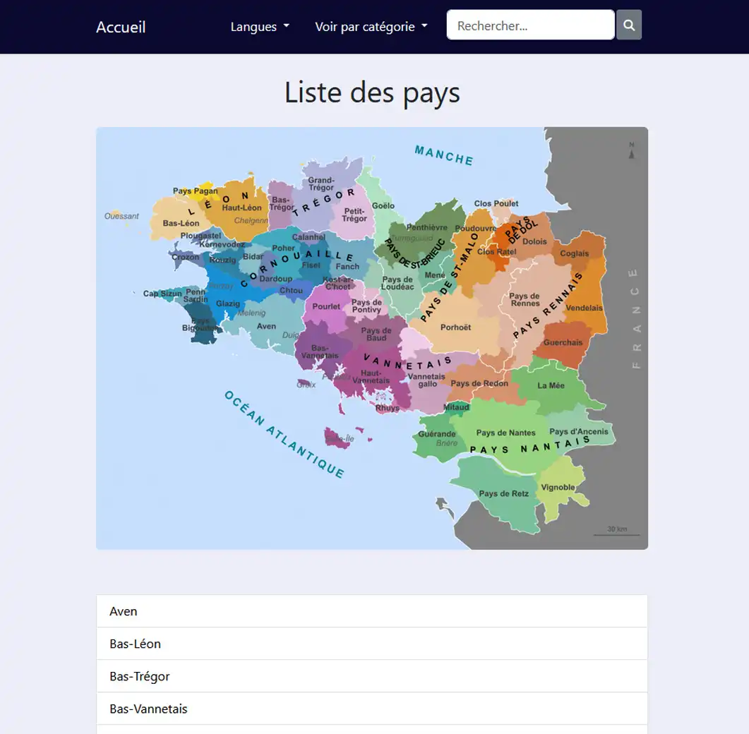Click the Poudouvre region label

476,228
